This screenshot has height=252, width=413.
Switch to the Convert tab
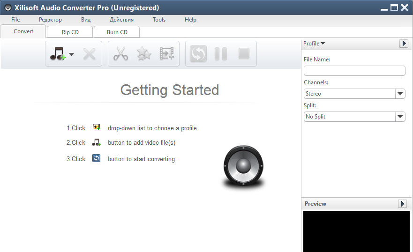point(23,31)
